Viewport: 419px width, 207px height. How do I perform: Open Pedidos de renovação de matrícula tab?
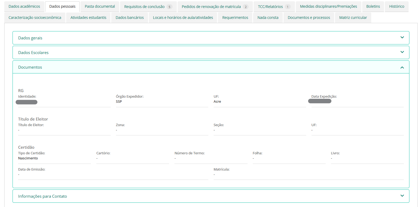pyautogui.click(x=215, y=7)
